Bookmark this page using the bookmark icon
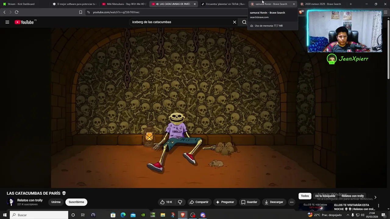The width and height of the screenshot is (390, 219). click(x=80, y=12)
